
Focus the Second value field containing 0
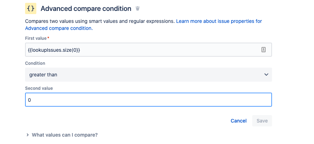click(x=148, y=100)
